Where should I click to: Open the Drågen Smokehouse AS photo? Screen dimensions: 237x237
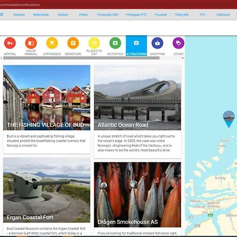click(138, 195)
